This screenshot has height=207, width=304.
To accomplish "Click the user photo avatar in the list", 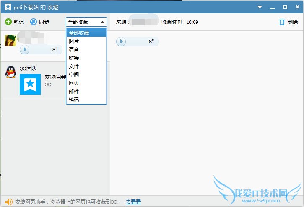I will [x=10, y=41].
